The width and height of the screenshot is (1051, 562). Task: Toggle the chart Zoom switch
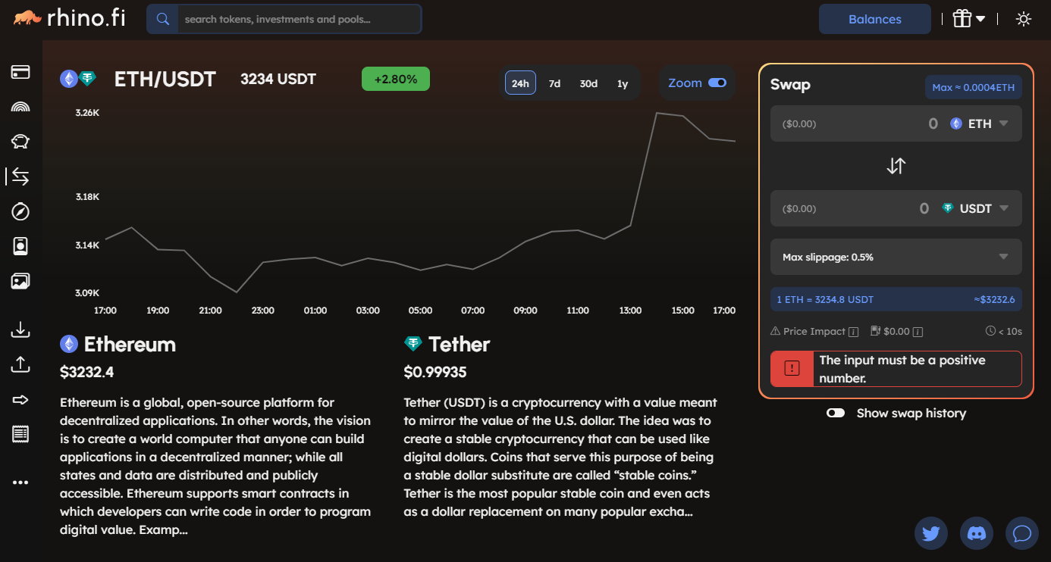coord(717,83)
